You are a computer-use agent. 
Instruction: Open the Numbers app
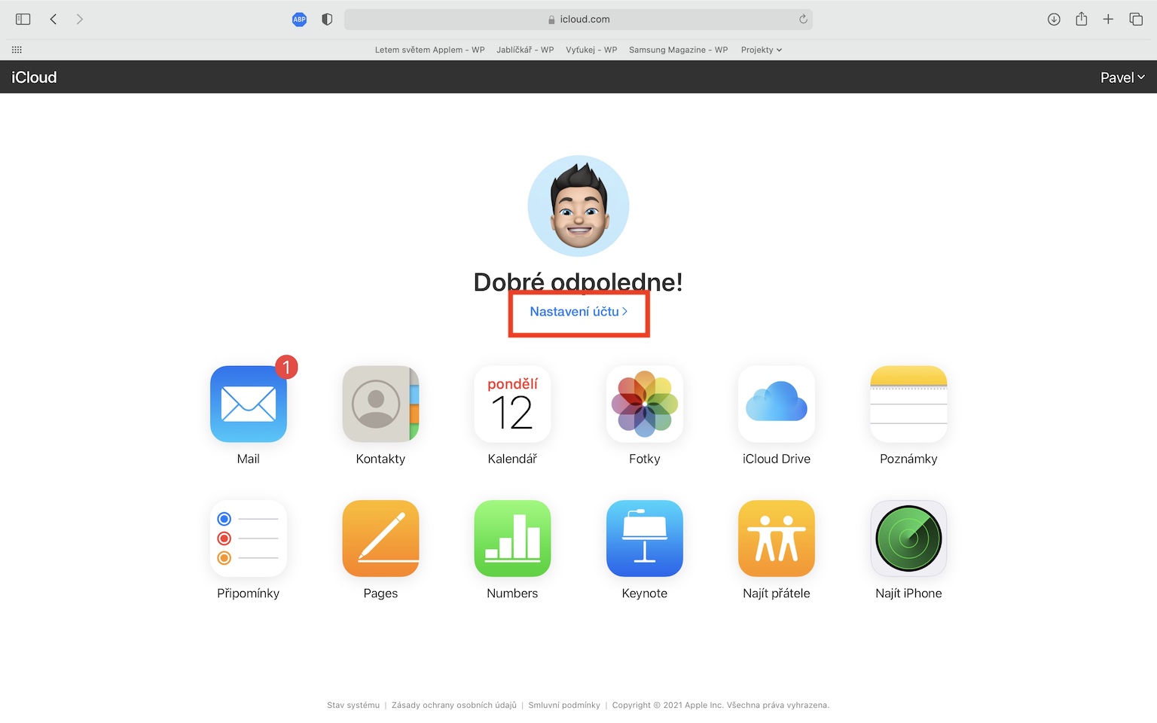[x=512, y=538]
